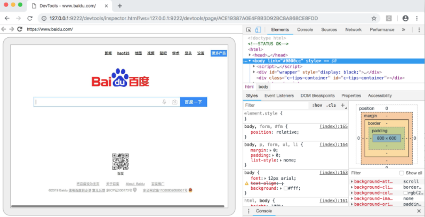The width and height of the screenshot is (425, 217).
Task: Click the About Baidu footer link
Action: click(135, 184)
